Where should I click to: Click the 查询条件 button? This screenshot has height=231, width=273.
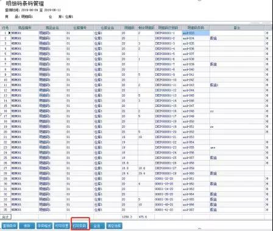(9, 226)
